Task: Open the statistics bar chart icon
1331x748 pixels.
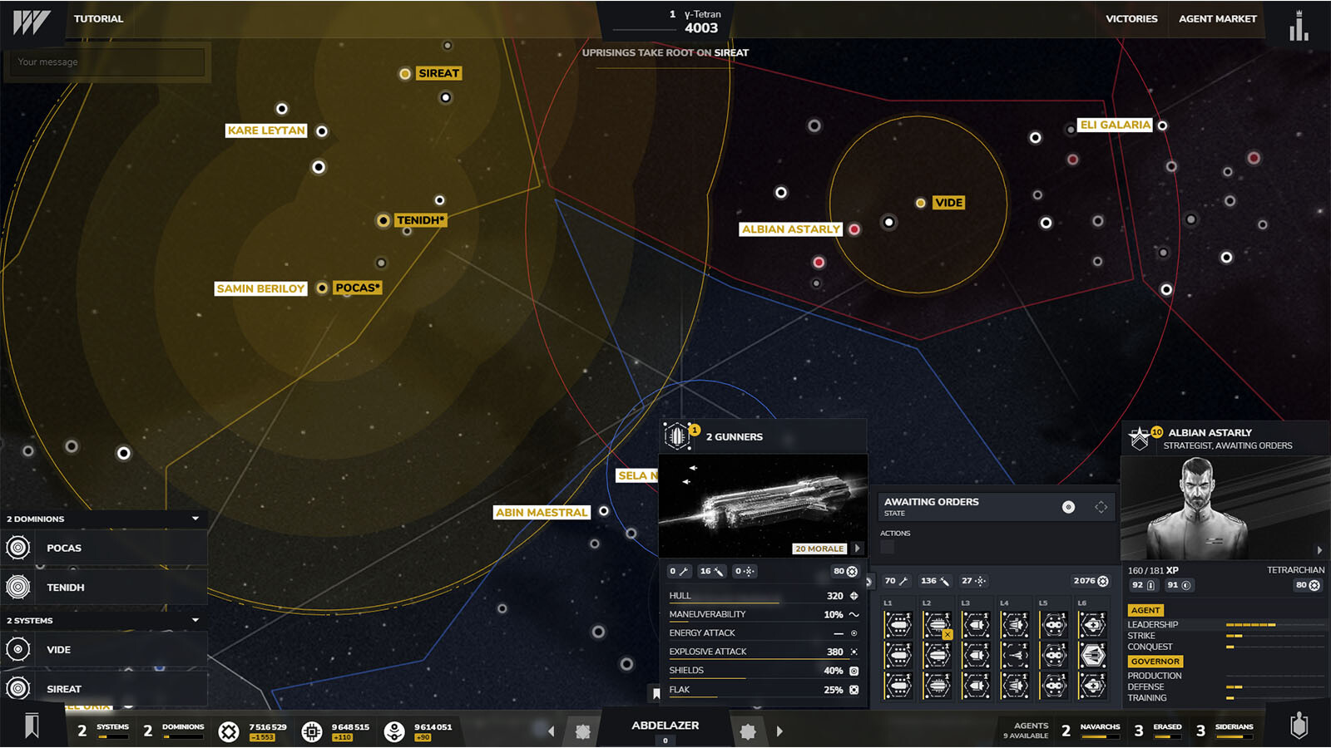Action: pos(1298,25)
